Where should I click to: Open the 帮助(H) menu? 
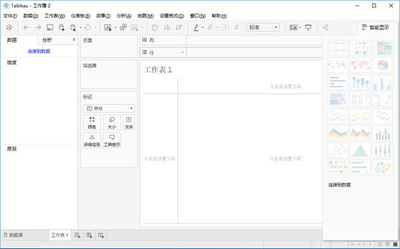(219, 16)
